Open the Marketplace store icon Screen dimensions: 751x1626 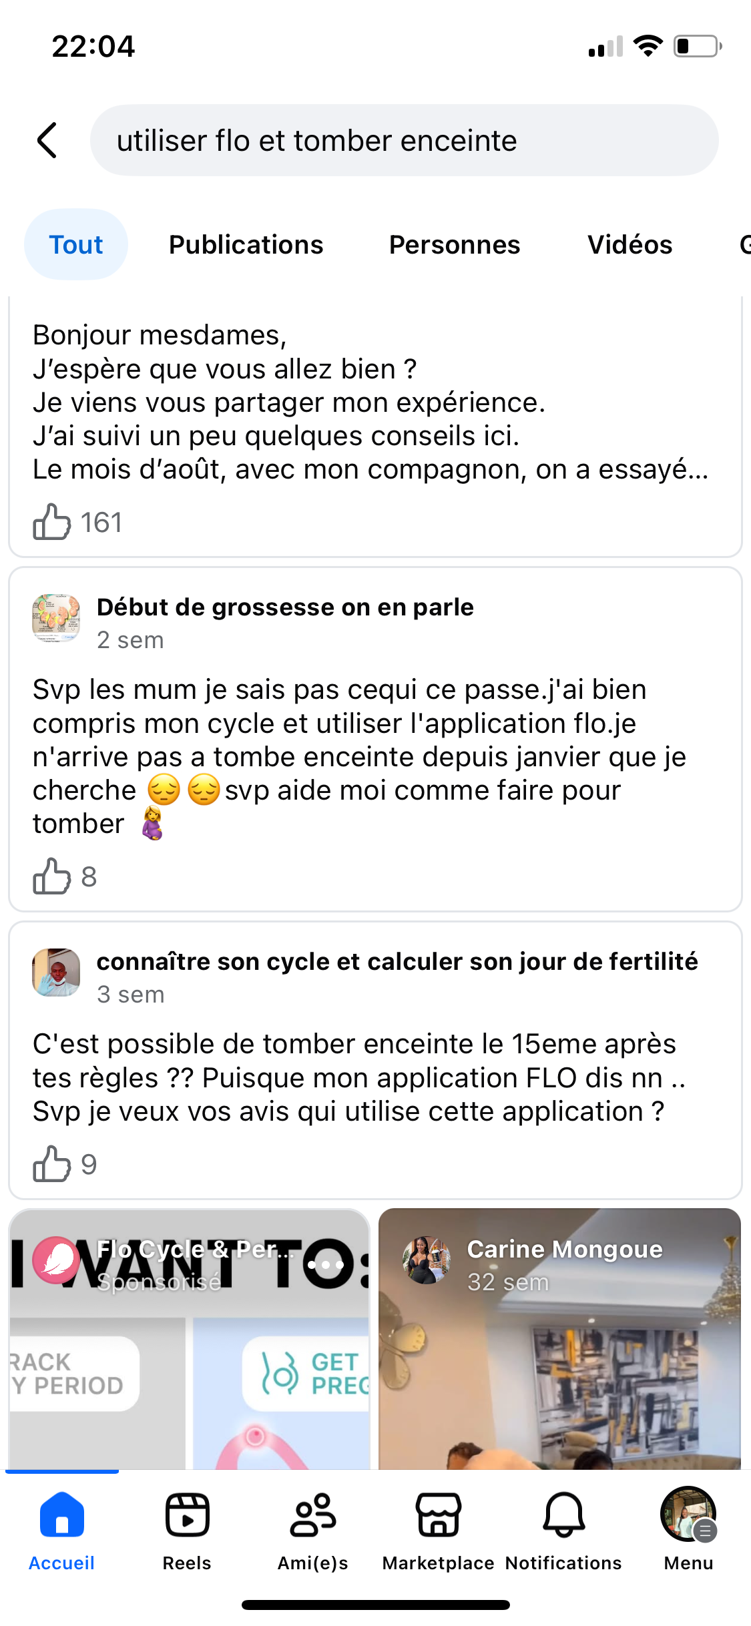click(438, 1515)
